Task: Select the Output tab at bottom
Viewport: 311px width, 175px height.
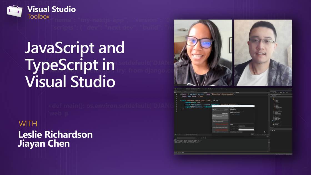Action: [183, 152]
